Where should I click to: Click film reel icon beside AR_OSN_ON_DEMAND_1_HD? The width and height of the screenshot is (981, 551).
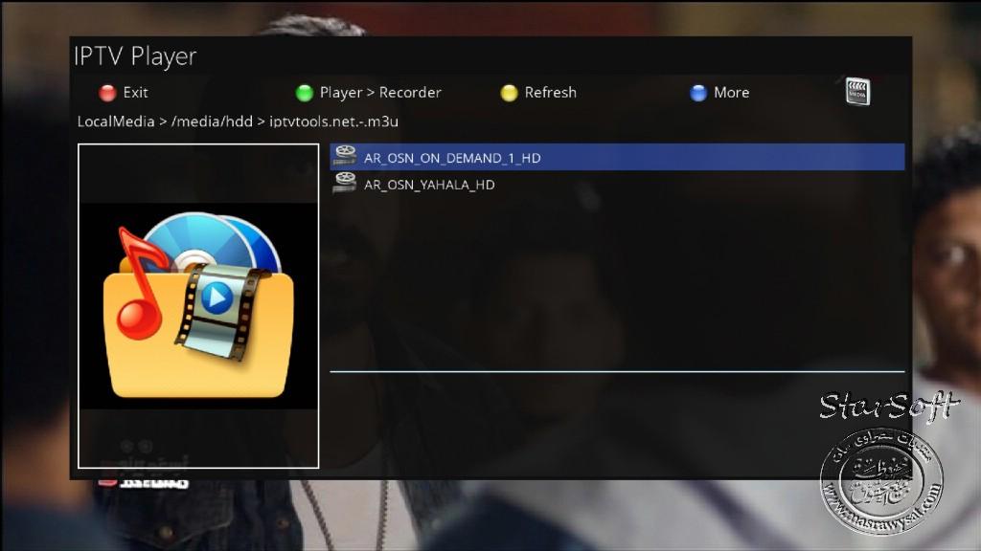click(345, 156)
